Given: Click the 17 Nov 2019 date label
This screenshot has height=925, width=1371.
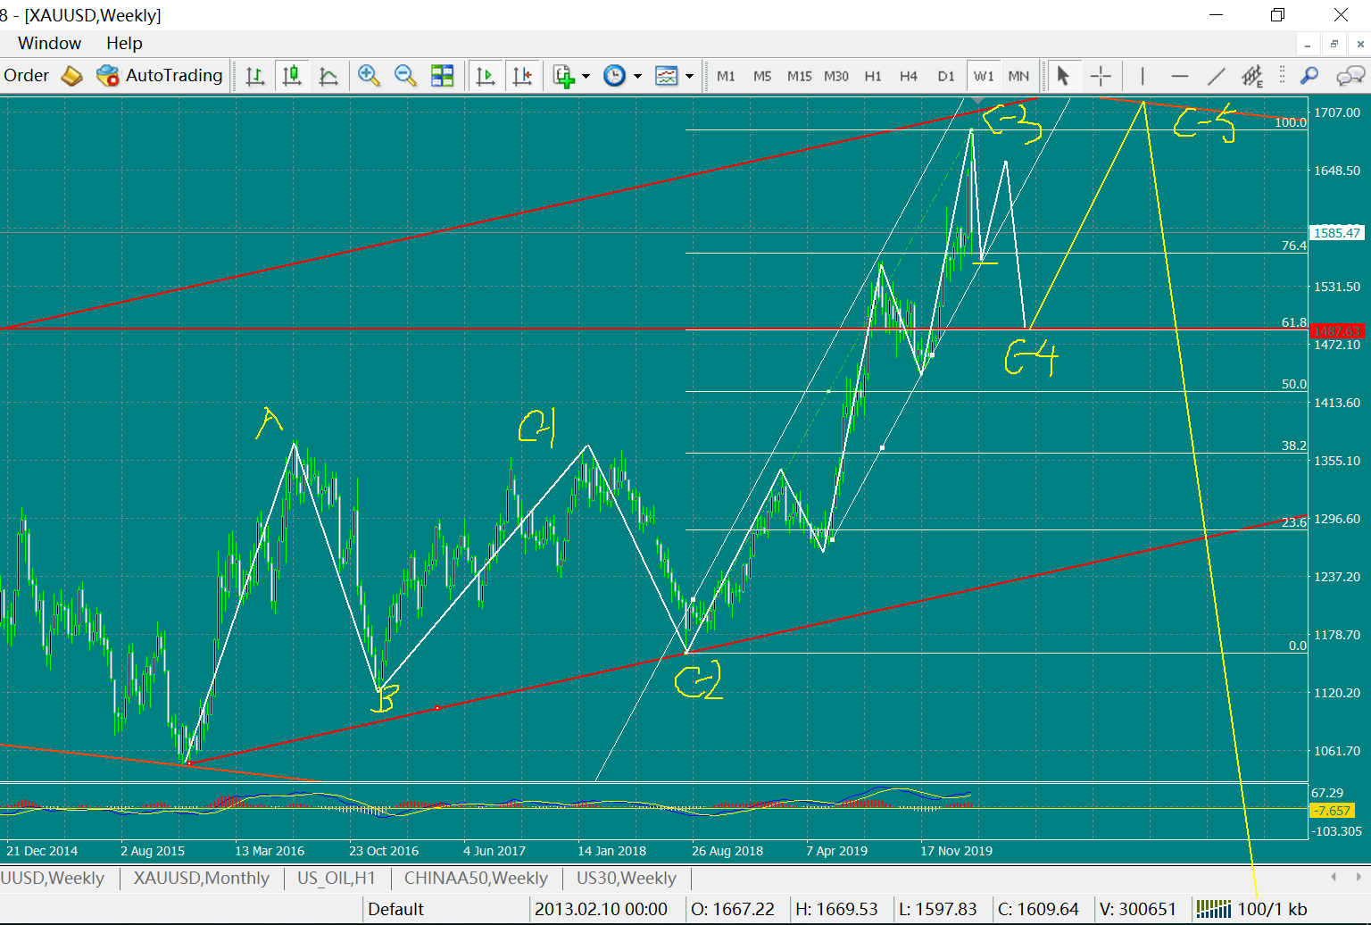Looking at the screenshot, I should point(957,851).
